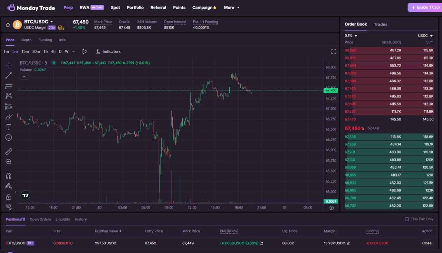Select the text annotation tool

point(9,127)
